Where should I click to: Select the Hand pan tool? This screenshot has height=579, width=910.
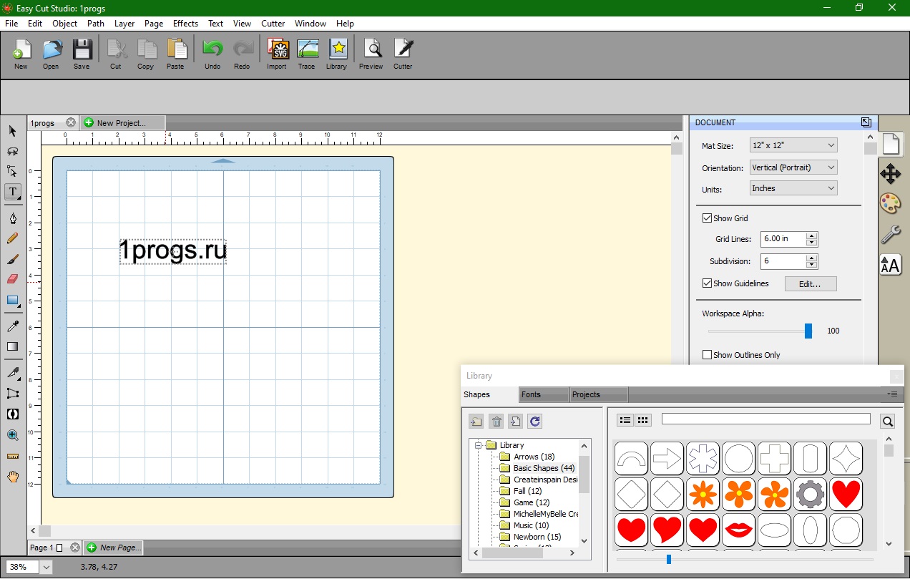[x=12, y=476]
